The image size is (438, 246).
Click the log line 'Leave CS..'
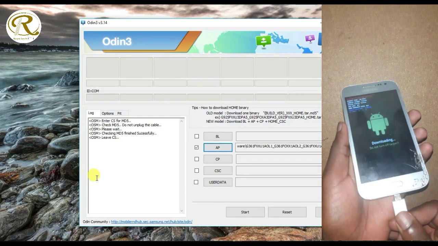pos(104,137)
